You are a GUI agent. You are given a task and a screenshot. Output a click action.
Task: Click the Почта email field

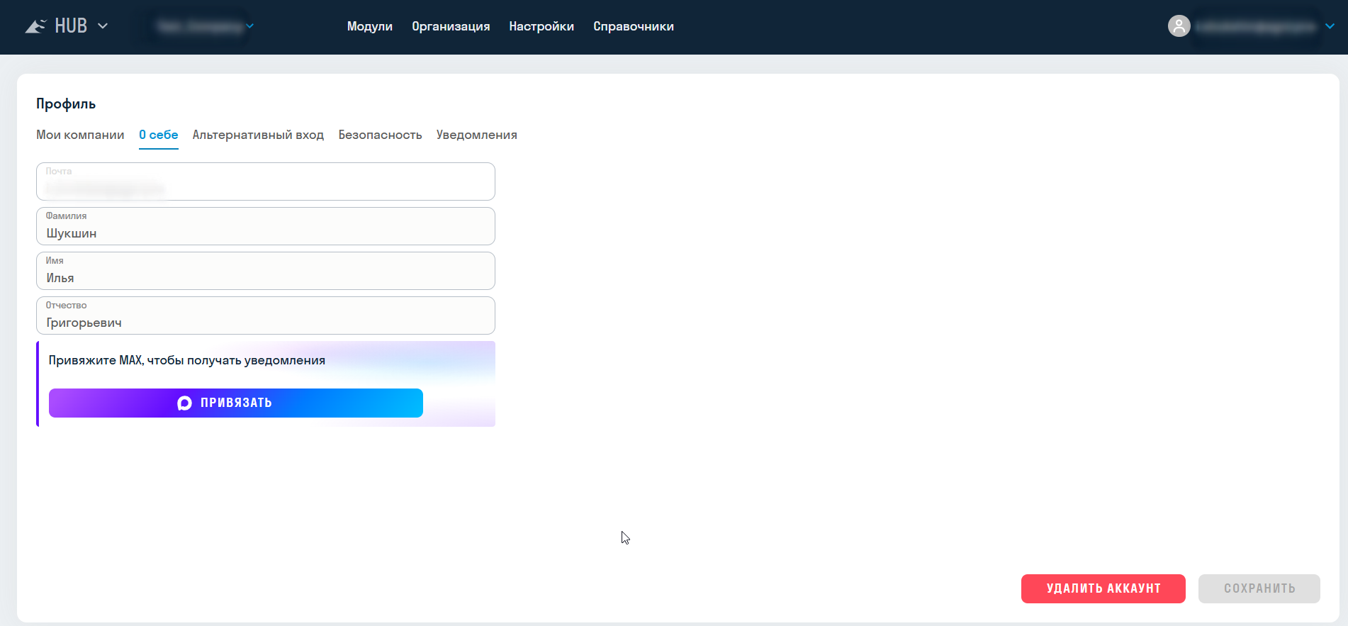pyautogui.click(x=266, y=181)
